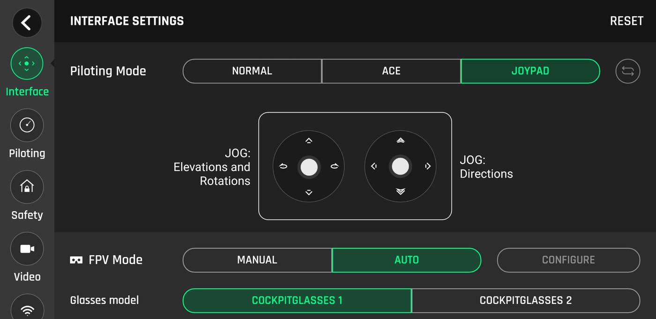
Task: Select JOYPAD piloting mode
Action: [530, 71]
